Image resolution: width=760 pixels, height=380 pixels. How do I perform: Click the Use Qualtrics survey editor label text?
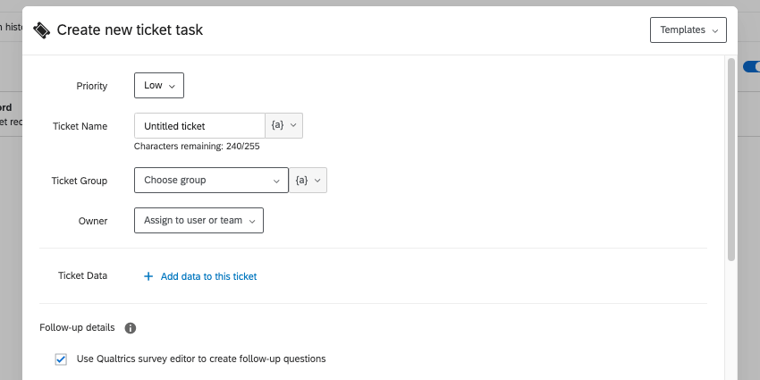(201, 359)
